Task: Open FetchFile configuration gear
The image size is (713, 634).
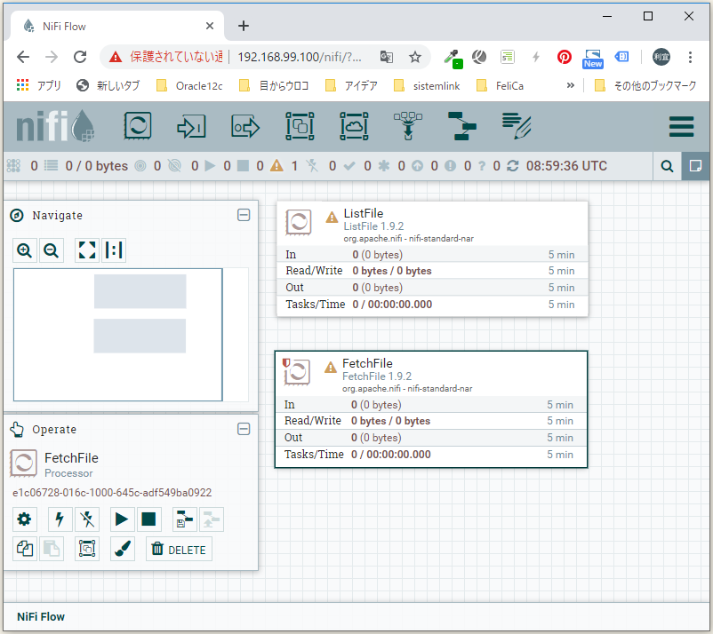Action: click(24, 519)
